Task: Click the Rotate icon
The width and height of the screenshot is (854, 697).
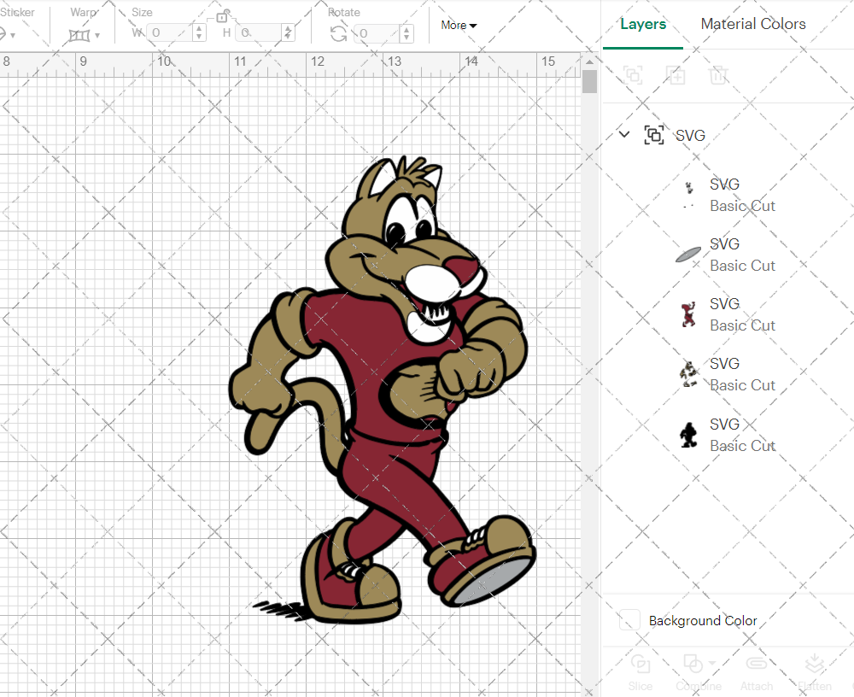Action: tap(338, 33)
